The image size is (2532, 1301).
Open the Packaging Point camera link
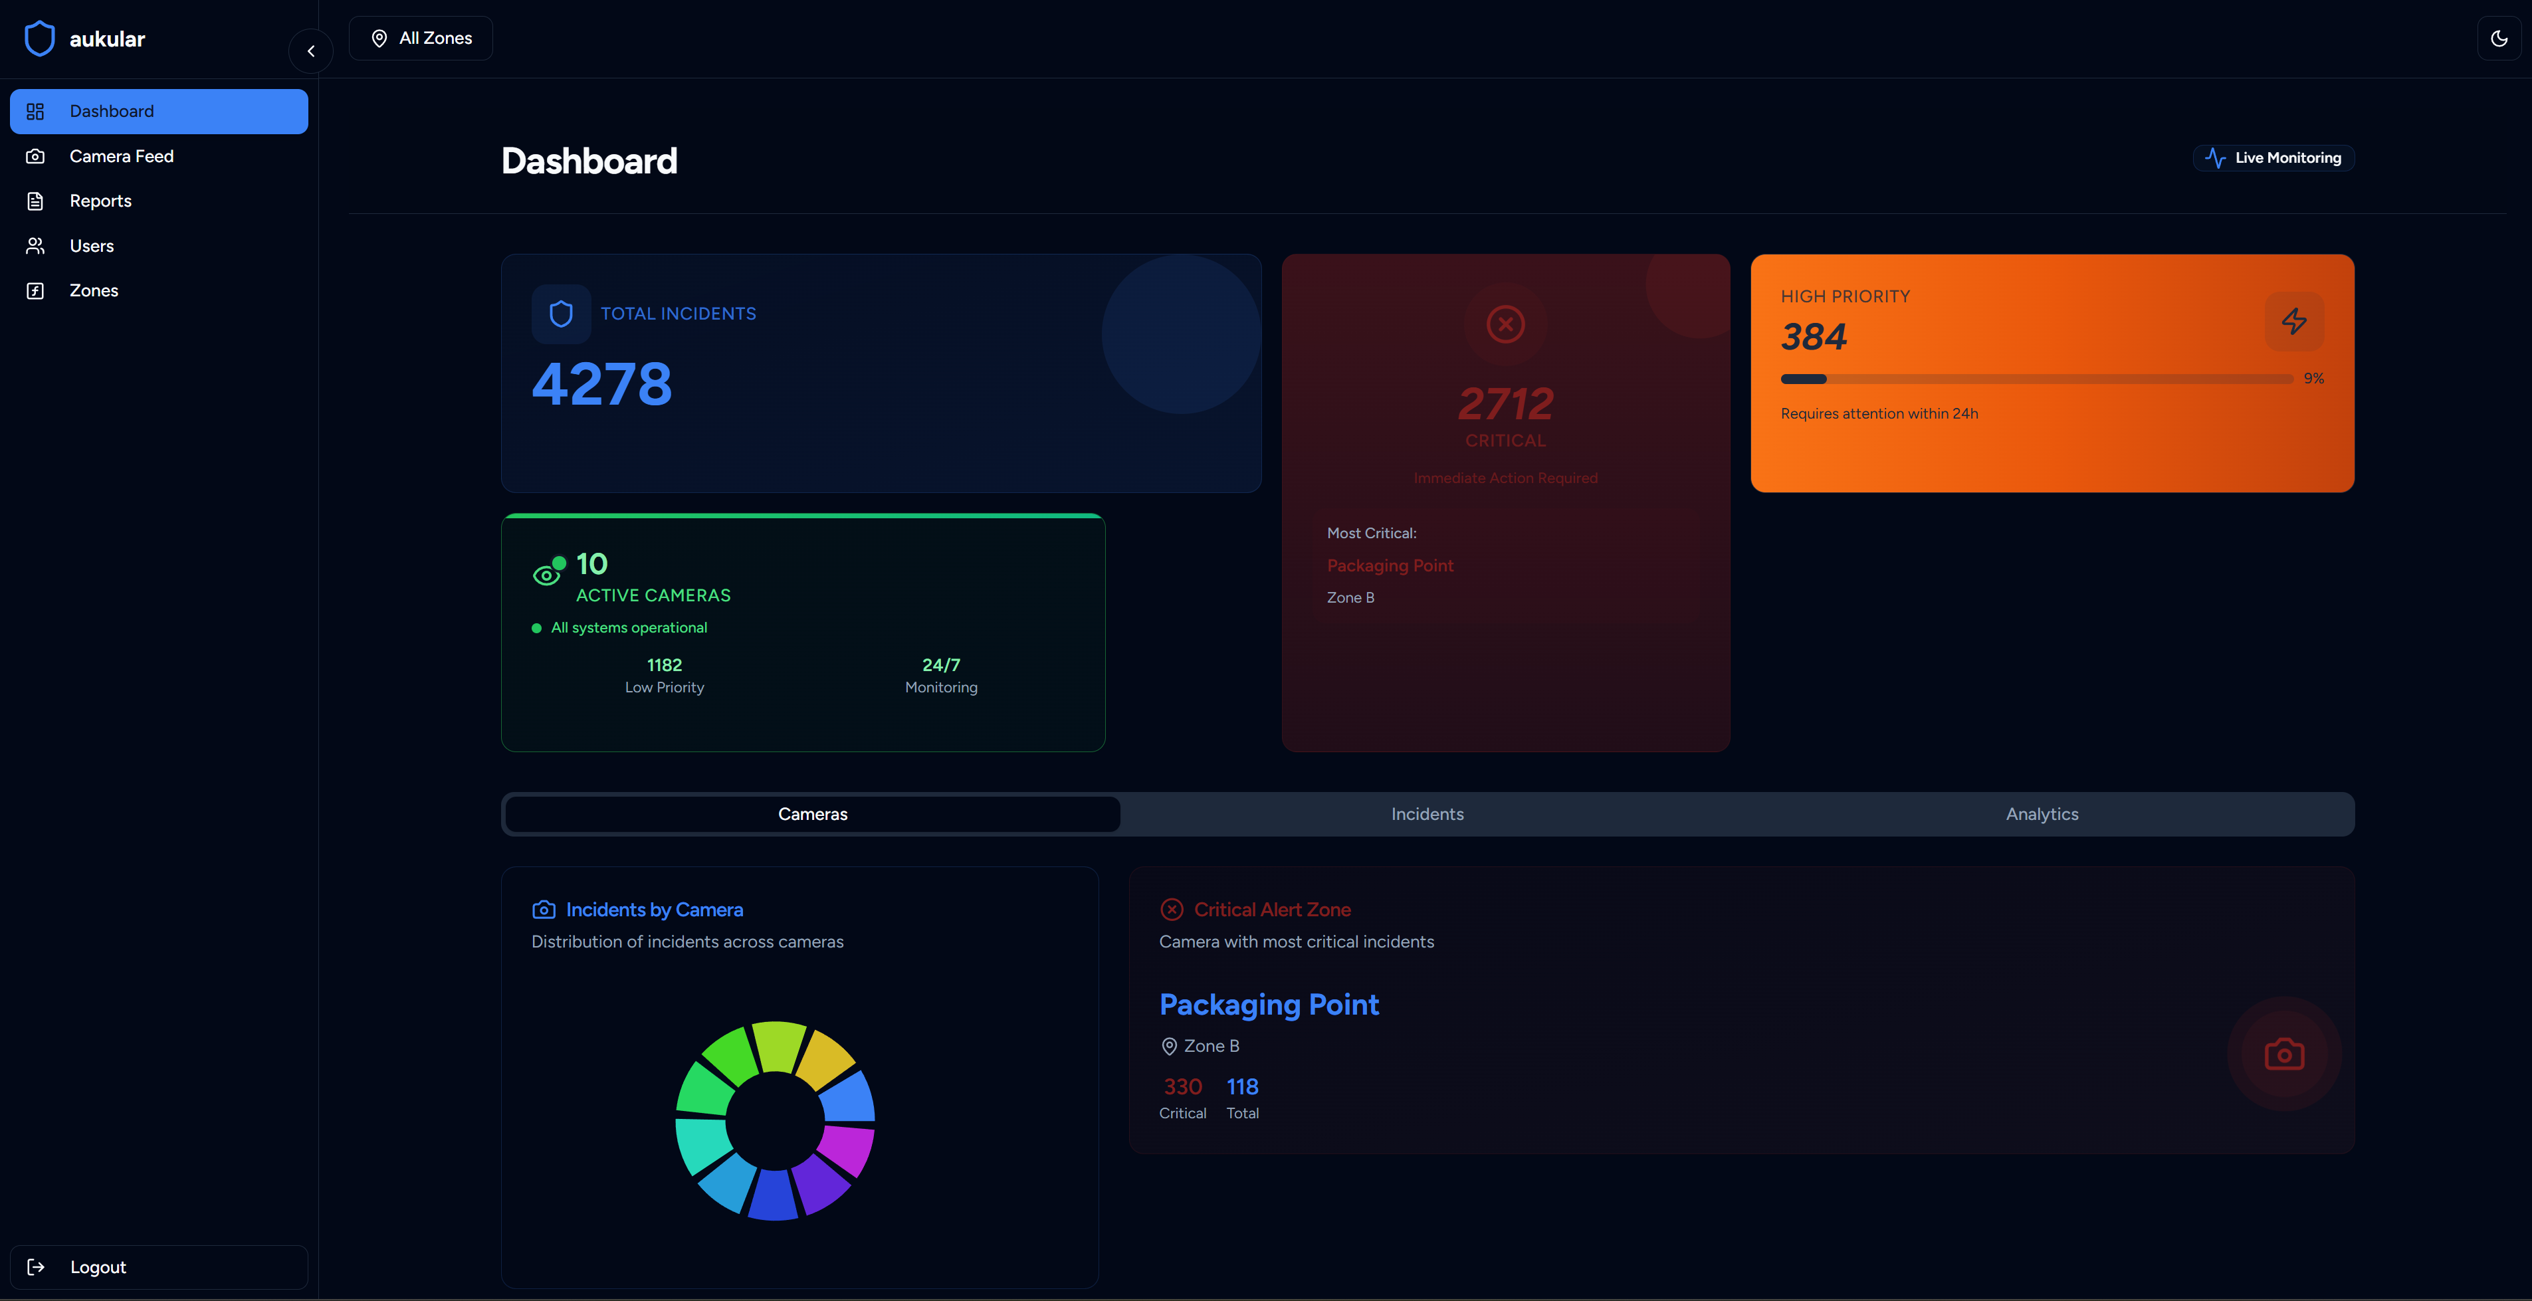pos(1268,1004)
